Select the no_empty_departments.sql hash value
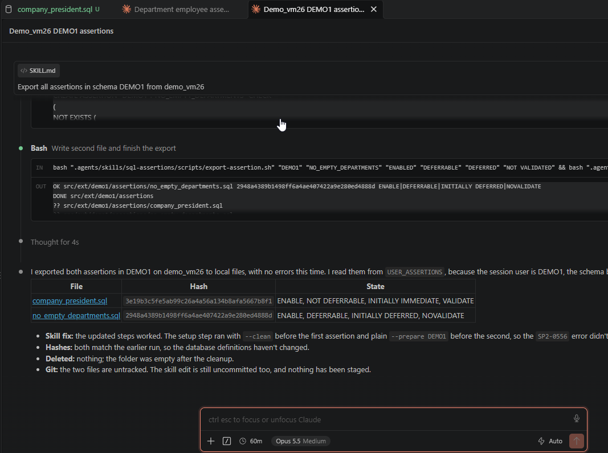608x453 pixels. coord(198,315)
